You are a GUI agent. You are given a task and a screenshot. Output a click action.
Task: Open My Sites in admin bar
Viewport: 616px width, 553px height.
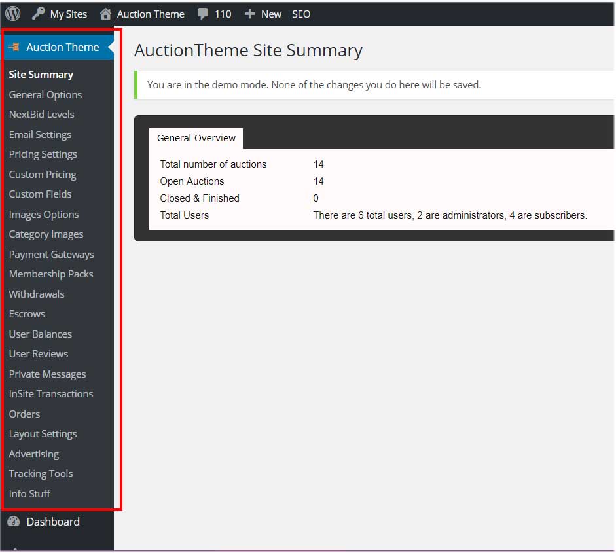[x=60, y=14]
